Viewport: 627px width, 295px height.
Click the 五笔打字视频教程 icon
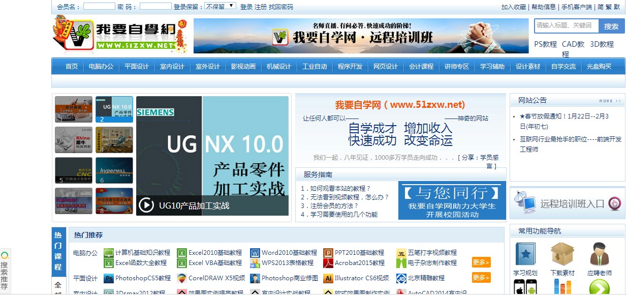point(401,253)
